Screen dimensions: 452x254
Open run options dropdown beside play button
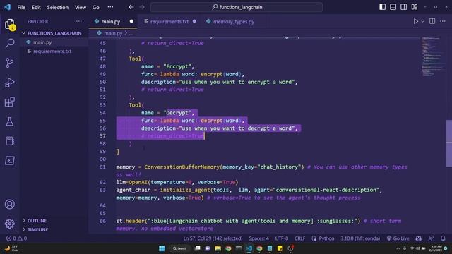click(422, 21)
